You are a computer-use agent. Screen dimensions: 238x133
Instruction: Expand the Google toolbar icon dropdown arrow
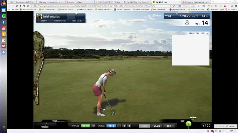(x=201, y=6)
